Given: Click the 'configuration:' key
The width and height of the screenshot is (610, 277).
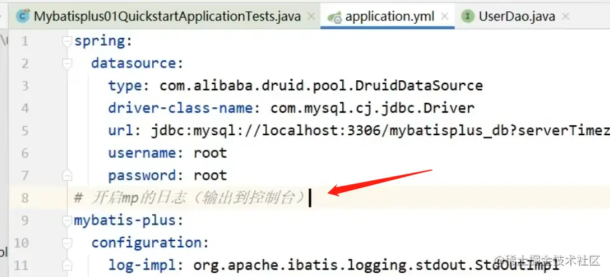Looking at the screenshot, I should pos(150,243).
